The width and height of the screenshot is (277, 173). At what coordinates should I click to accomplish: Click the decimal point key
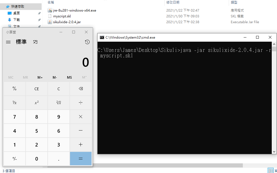59,158
